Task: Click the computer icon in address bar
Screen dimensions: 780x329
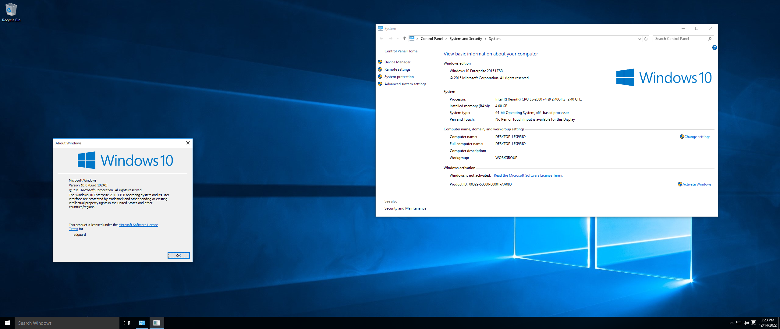Action: 412,38
